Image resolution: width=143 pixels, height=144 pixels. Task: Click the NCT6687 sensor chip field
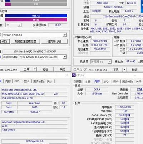(35, 112)
